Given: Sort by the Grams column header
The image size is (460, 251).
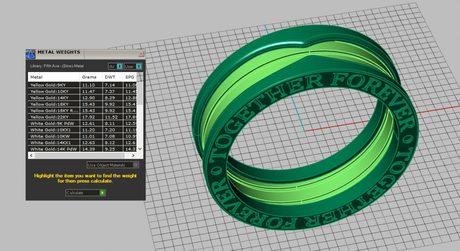Looking at the screenshot, I should point(90,77).
